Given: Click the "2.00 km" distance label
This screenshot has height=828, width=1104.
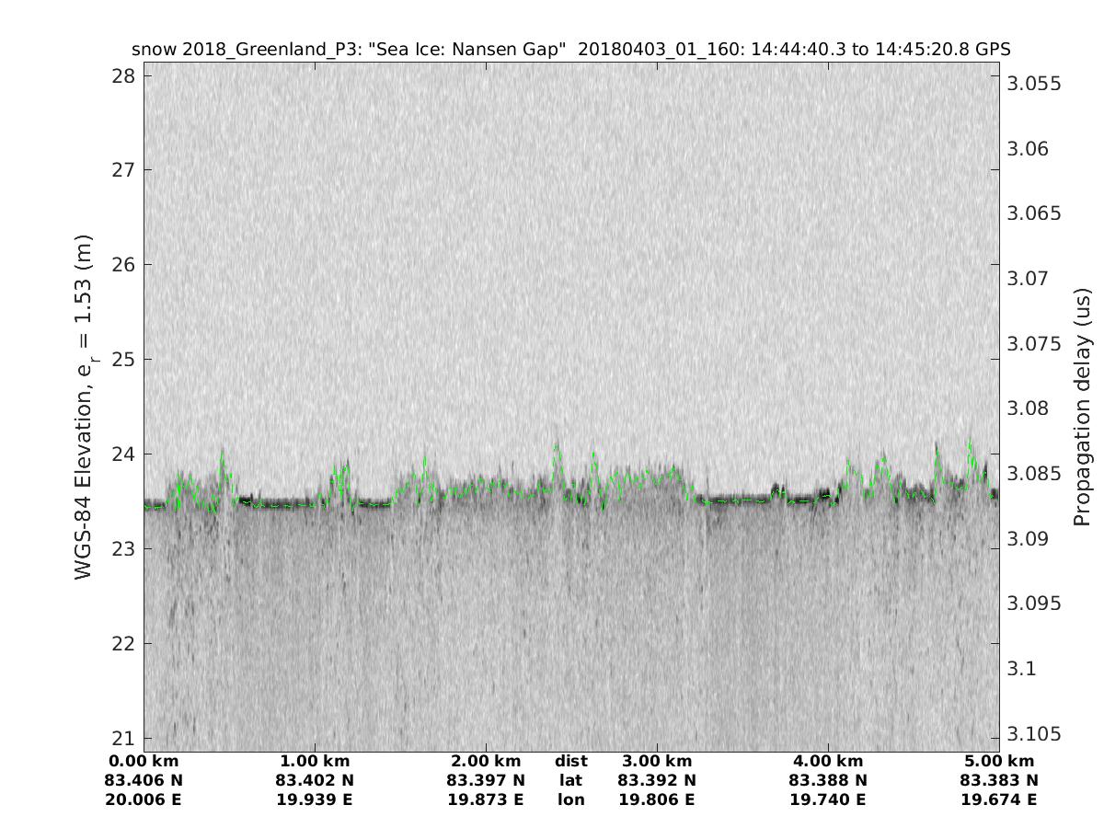Looking at the screenshot, I should (486, 761).
